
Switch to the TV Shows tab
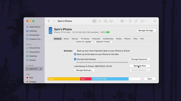(x=85, y=39)
